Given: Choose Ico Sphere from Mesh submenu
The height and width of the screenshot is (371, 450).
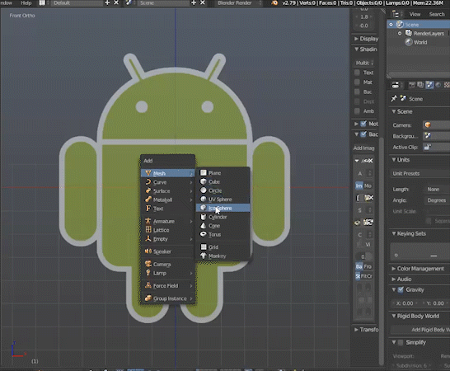Looking at the screenshot, I should 223,208.
